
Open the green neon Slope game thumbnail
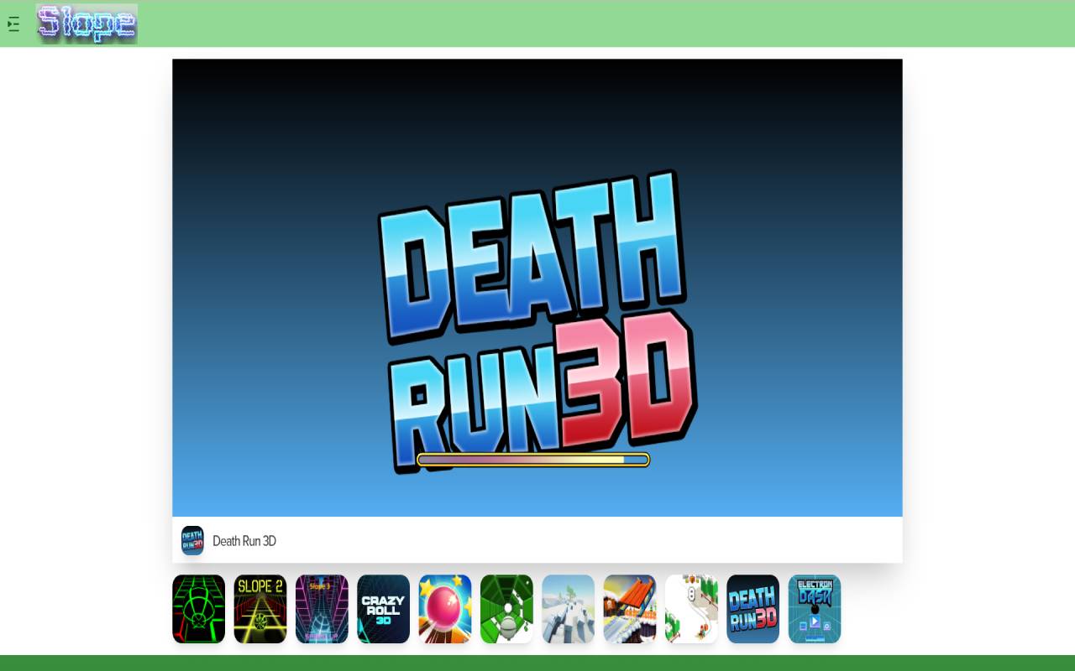pos(199,609)
